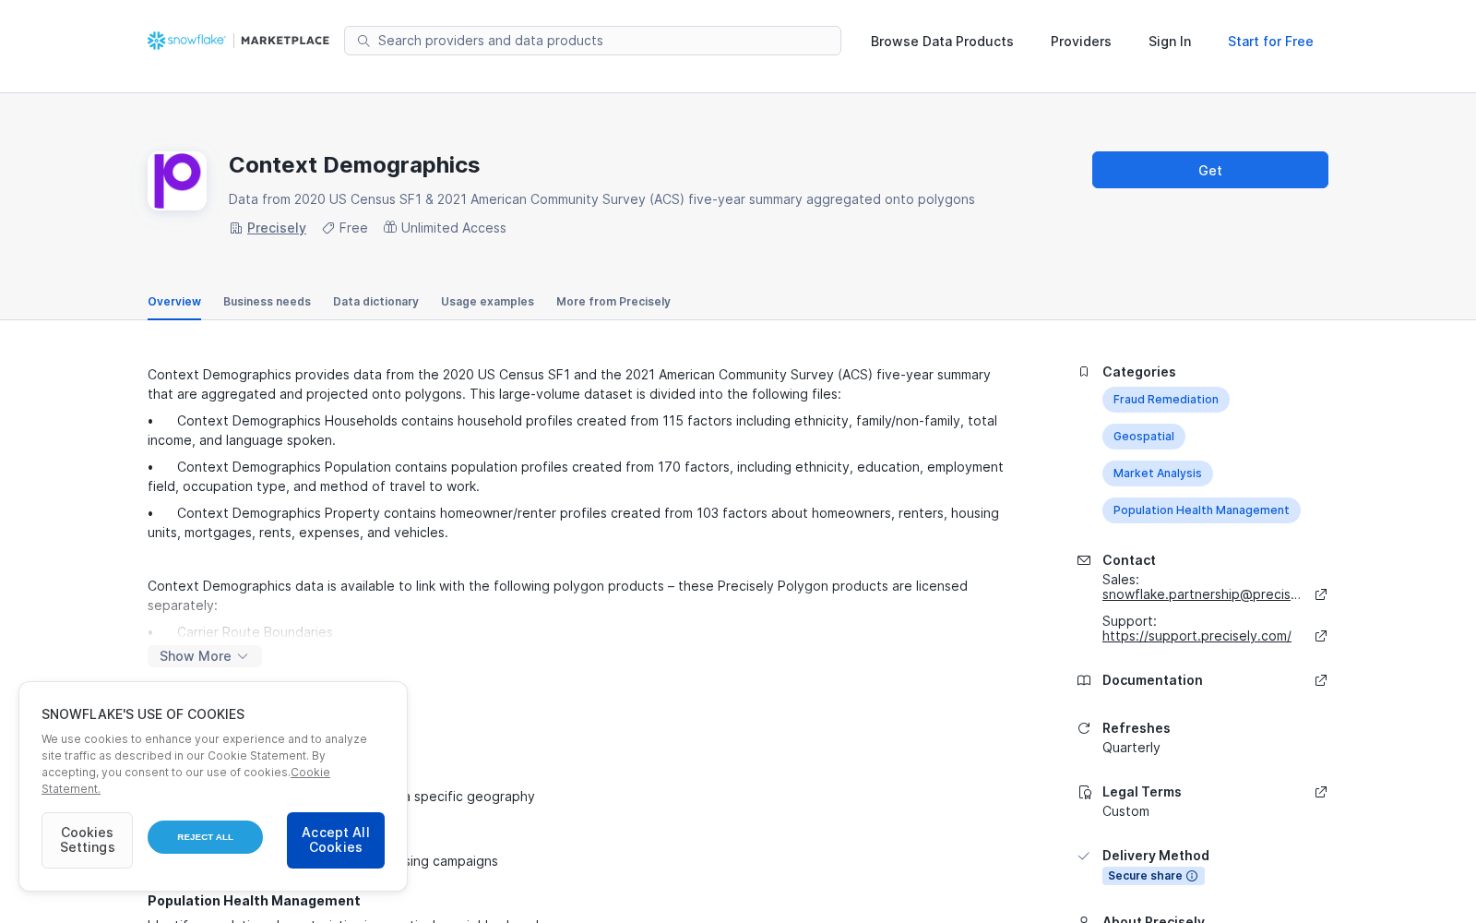Click the Legal Terms heading
The width and height of the screenshot is (1476, 923).
pyautogui.click(x=1142, y=792)
